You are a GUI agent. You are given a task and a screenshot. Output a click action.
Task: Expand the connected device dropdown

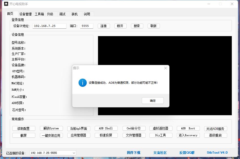pos(74,153)
